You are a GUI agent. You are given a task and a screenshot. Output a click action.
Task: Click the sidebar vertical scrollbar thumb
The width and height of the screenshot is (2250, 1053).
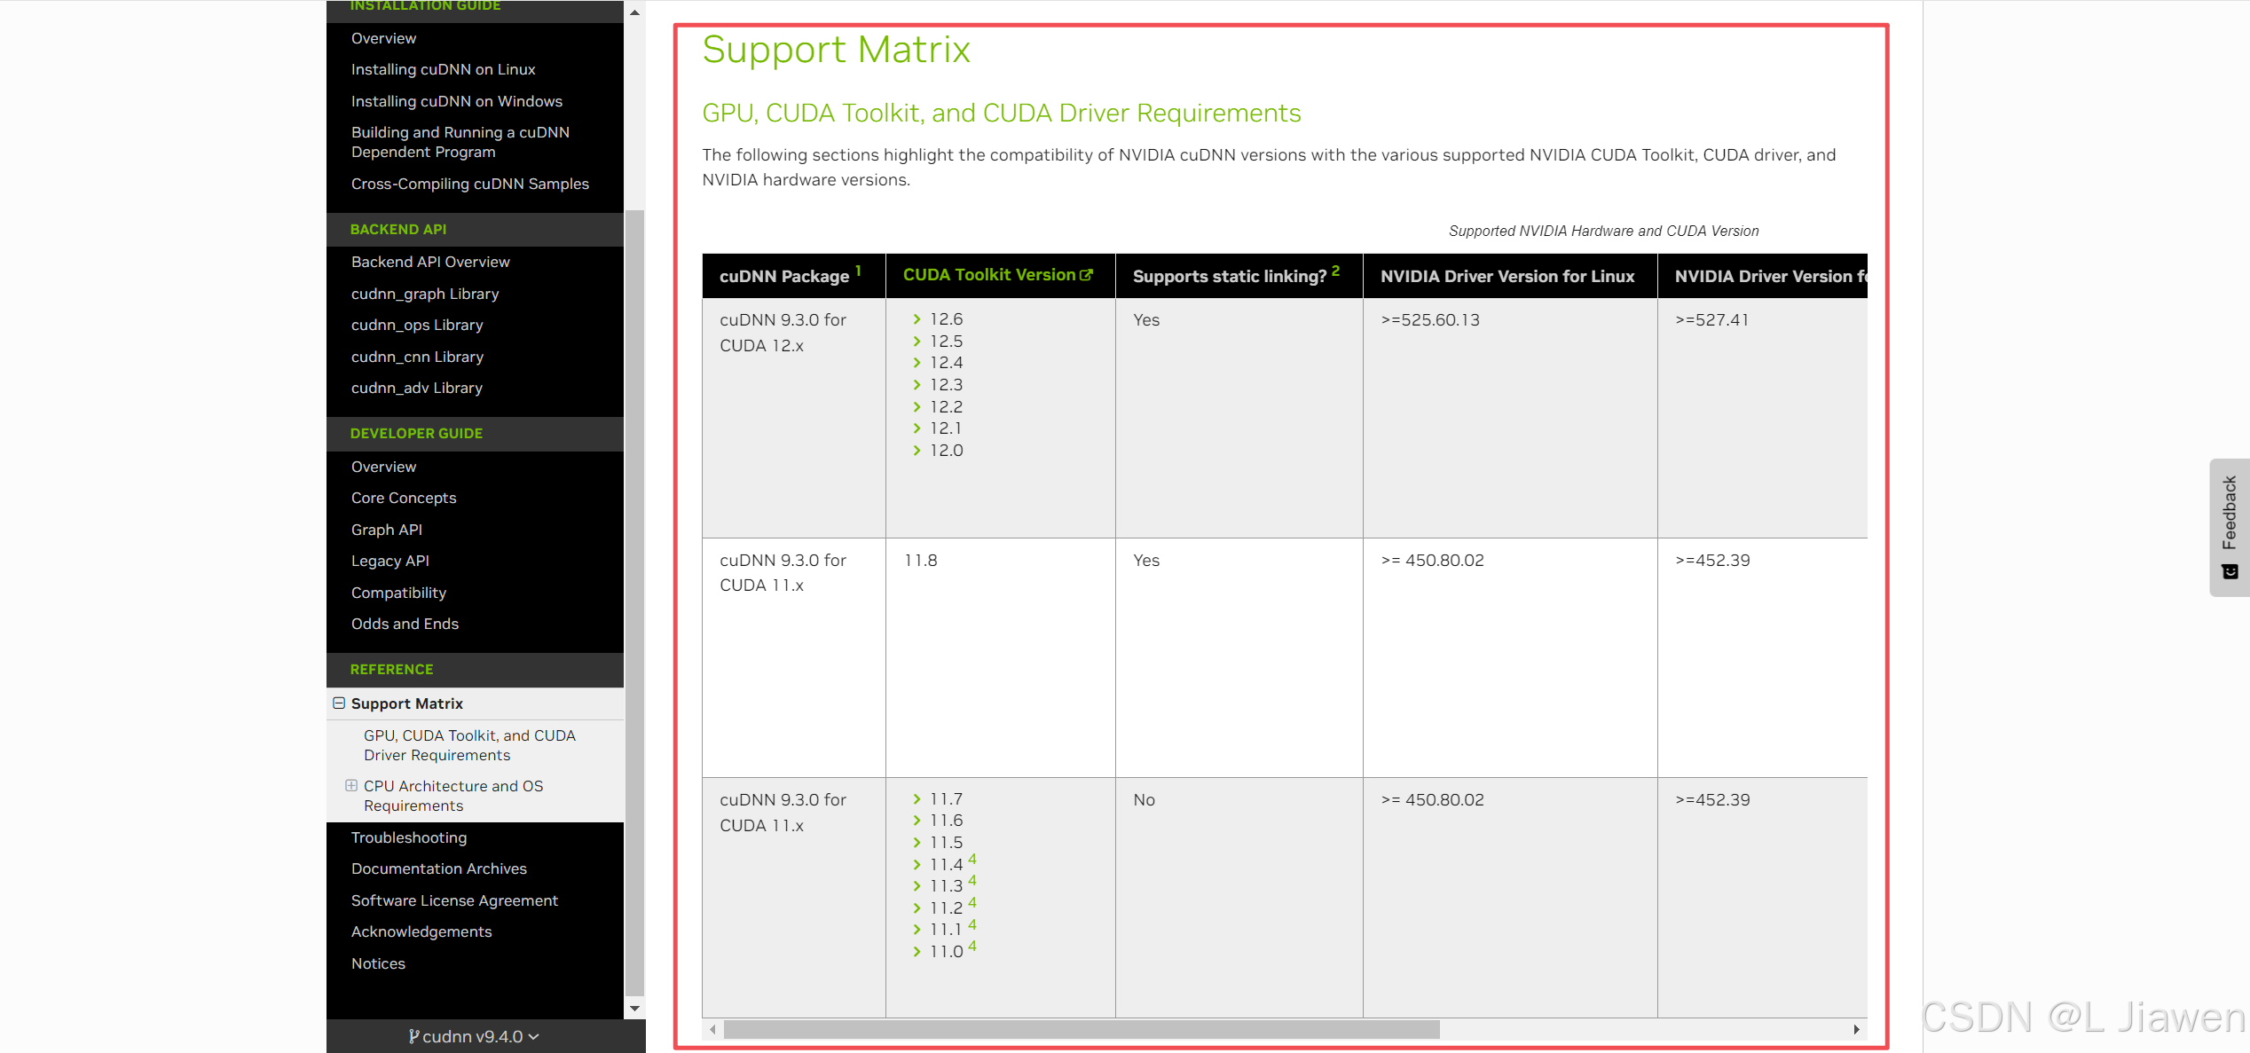point(634,603)
